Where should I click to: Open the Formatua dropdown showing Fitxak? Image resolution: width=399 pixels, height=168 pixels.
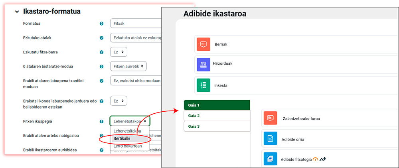coord(136,24)
